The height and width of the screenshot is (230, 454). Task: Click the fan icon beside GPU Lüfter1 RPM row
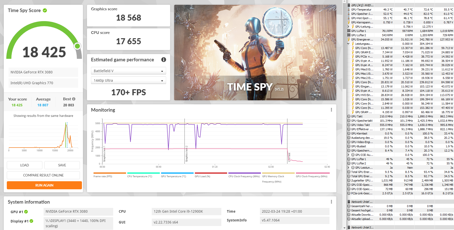tap(349, 31)
